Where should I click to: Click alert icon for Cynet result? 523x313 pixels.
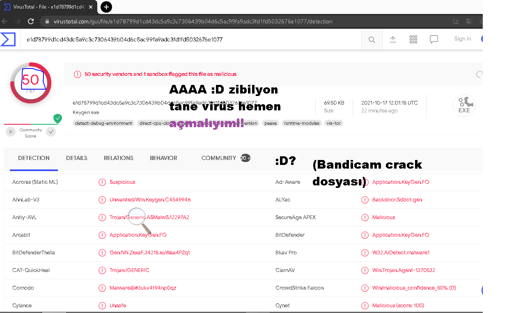[x=365, y=306]
